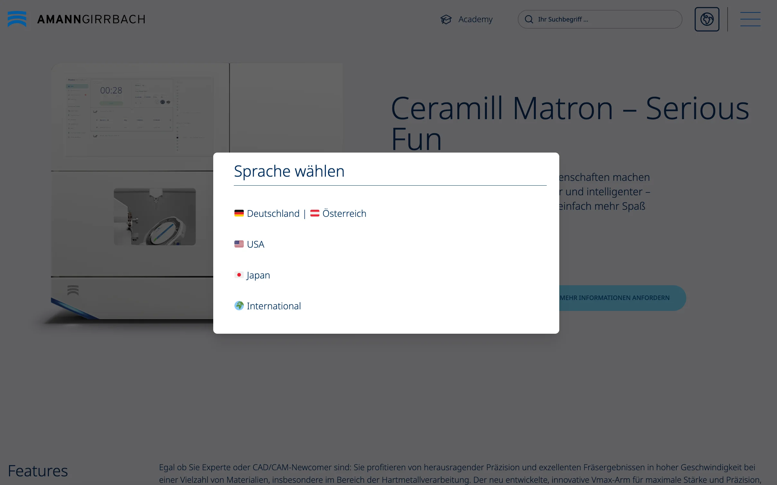Click the AMANNGIRRBACH wordmark
This screenshot has width=777, height=485.
click(91, 19)
